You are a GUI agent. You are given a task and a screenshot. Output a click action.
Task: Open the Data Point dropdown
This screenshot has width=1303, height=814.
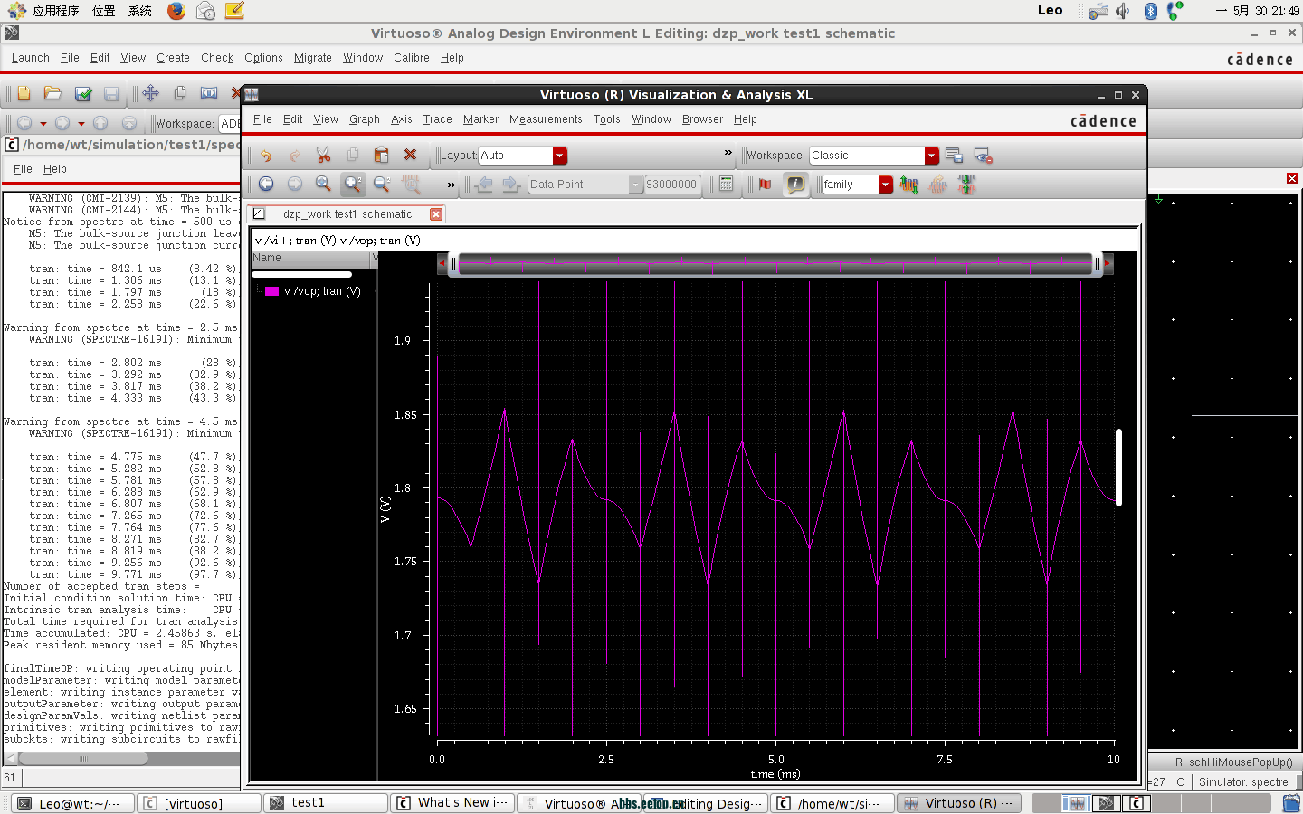635,185
